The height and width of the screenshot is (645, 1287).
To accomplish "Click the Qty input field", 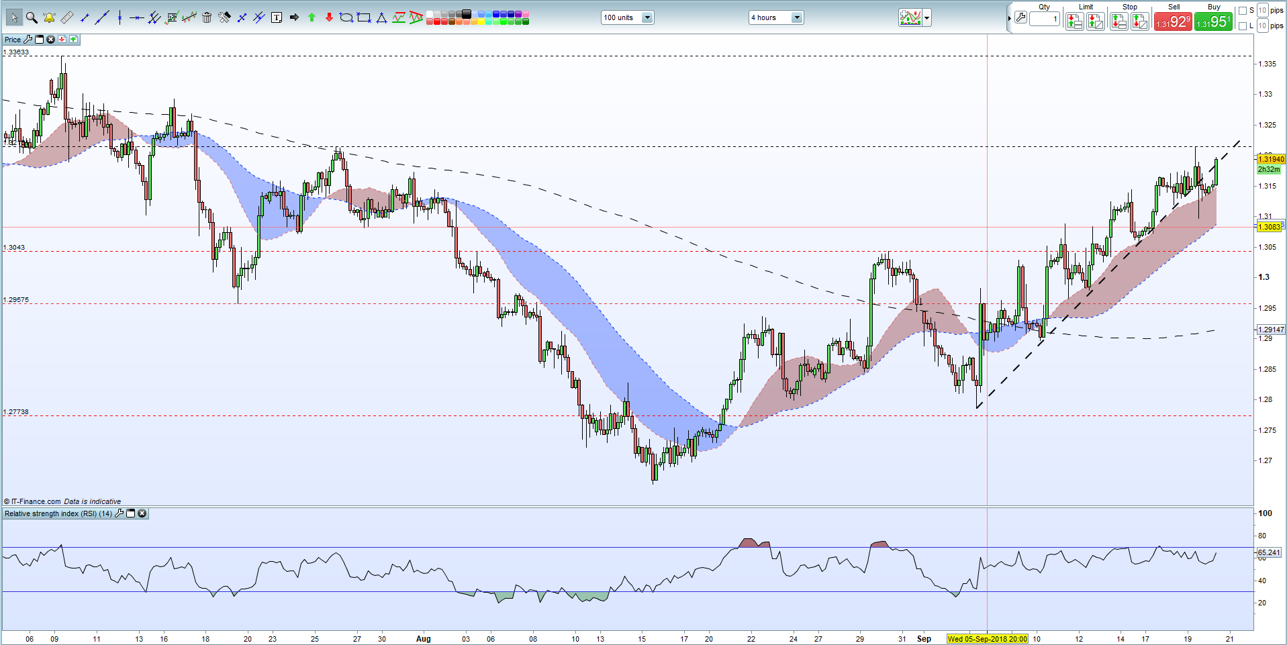I will (1045, 19).
